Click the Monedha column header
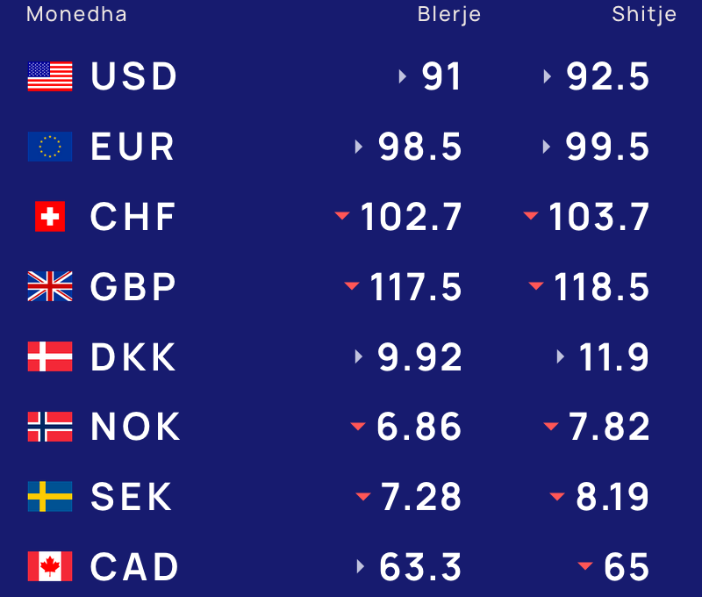This screenshot has height=597, width=702. point(76,14)
